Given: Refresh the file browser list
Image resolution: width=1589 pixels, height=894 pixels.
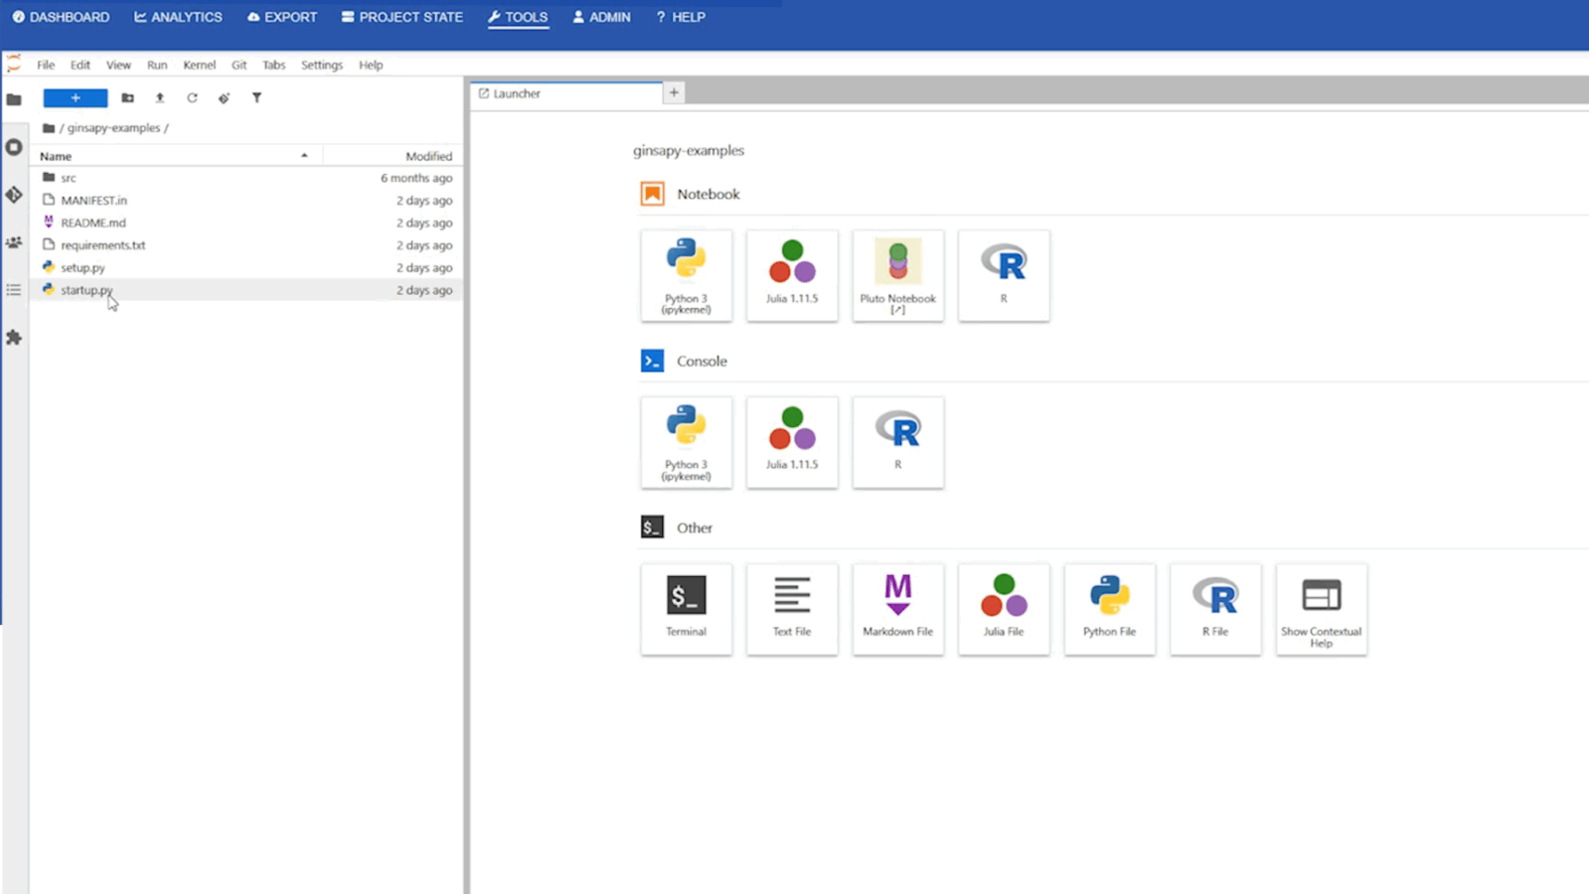Looking at the screenshot, I should (x=192, y=97).
